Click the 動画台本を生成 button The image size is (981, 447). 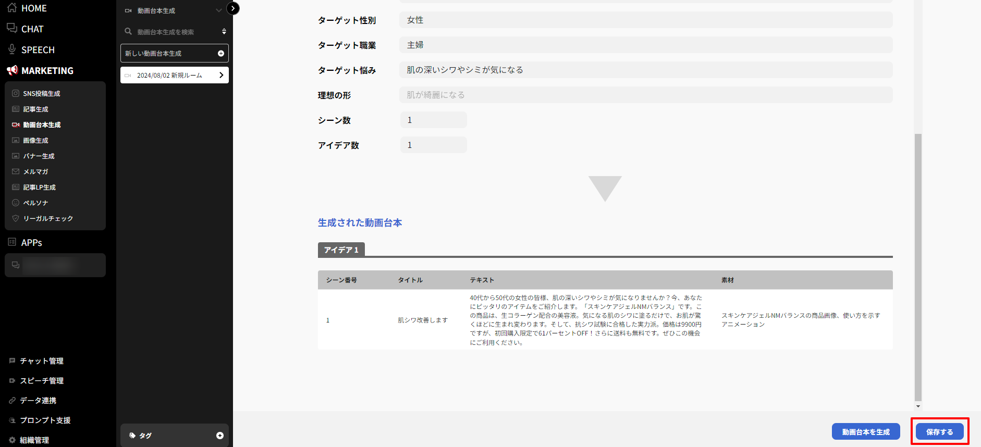point(866,432)
